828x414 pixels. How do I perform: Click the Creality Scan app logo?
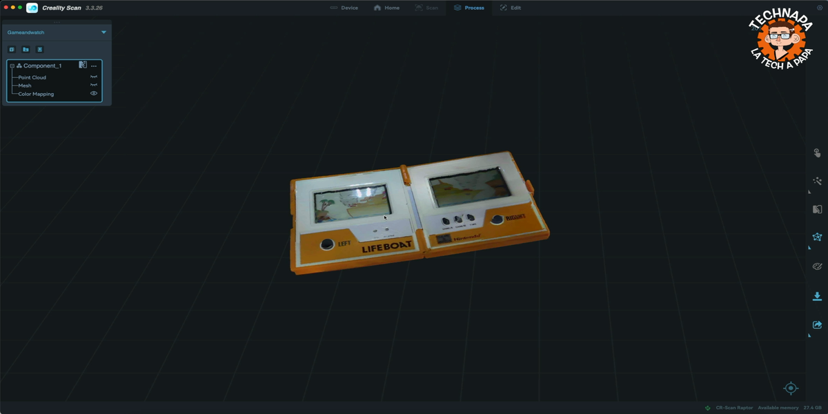click(32, 8)
